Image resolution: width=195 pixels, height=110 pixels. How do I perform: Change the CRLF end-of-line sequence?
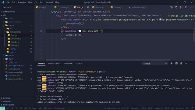(150, 108)
